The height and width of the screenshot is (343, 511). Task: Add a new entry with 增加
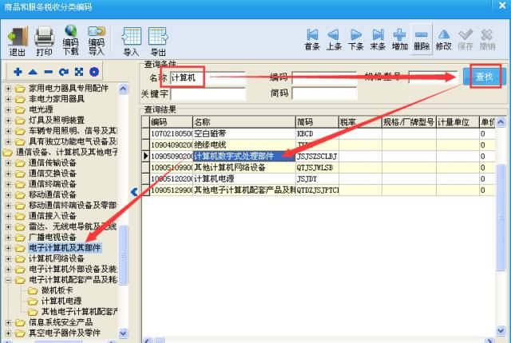[400, 40]
